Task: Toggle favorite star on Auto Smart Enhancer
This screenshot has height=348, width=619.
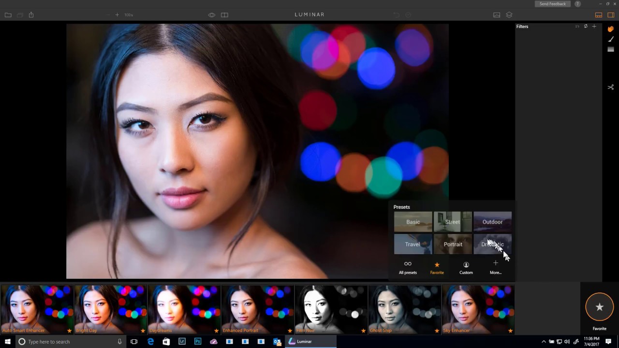Action: coord(69,331)
